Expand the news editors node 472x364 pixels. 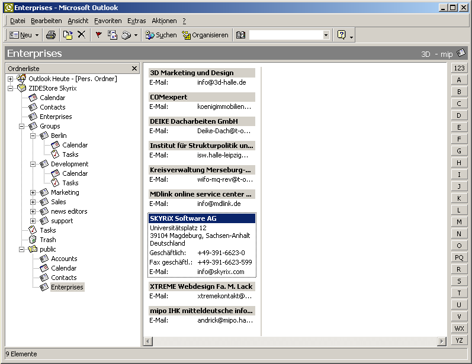[x=33, y=211]
